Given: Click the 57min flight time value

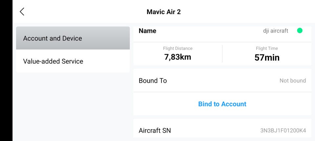Looking at the screenshot, I should click(267, 58).
